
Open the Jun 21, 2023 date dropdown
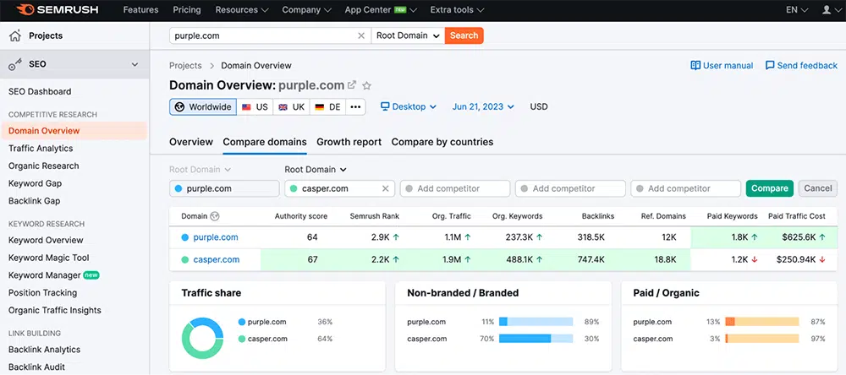click(x=483, y=106)
